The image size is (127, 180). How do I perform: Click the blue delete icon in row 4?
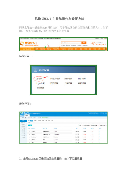[x=100, y=140]
